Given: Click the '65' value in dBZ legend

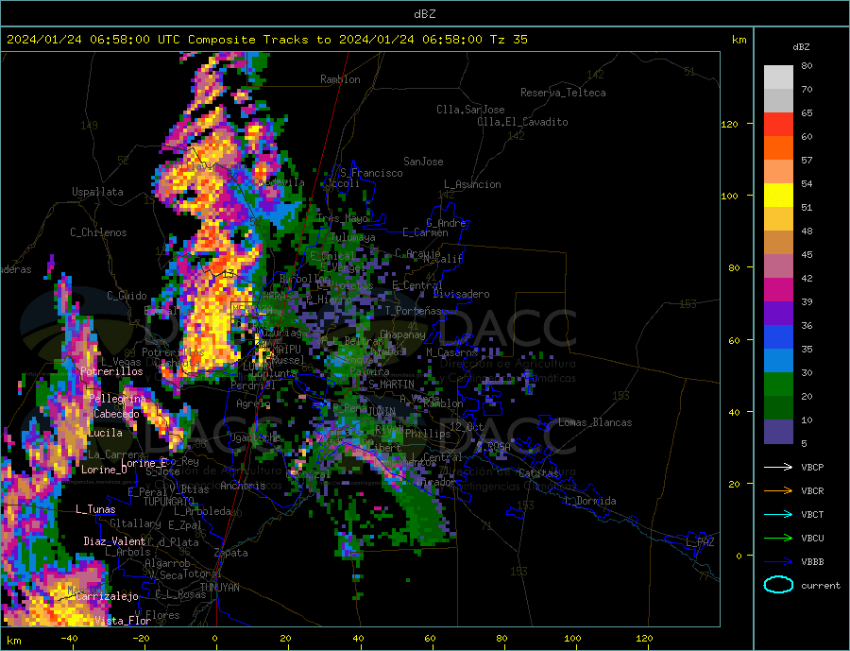Looking at the screenshot, I should (x=807, y=112).
